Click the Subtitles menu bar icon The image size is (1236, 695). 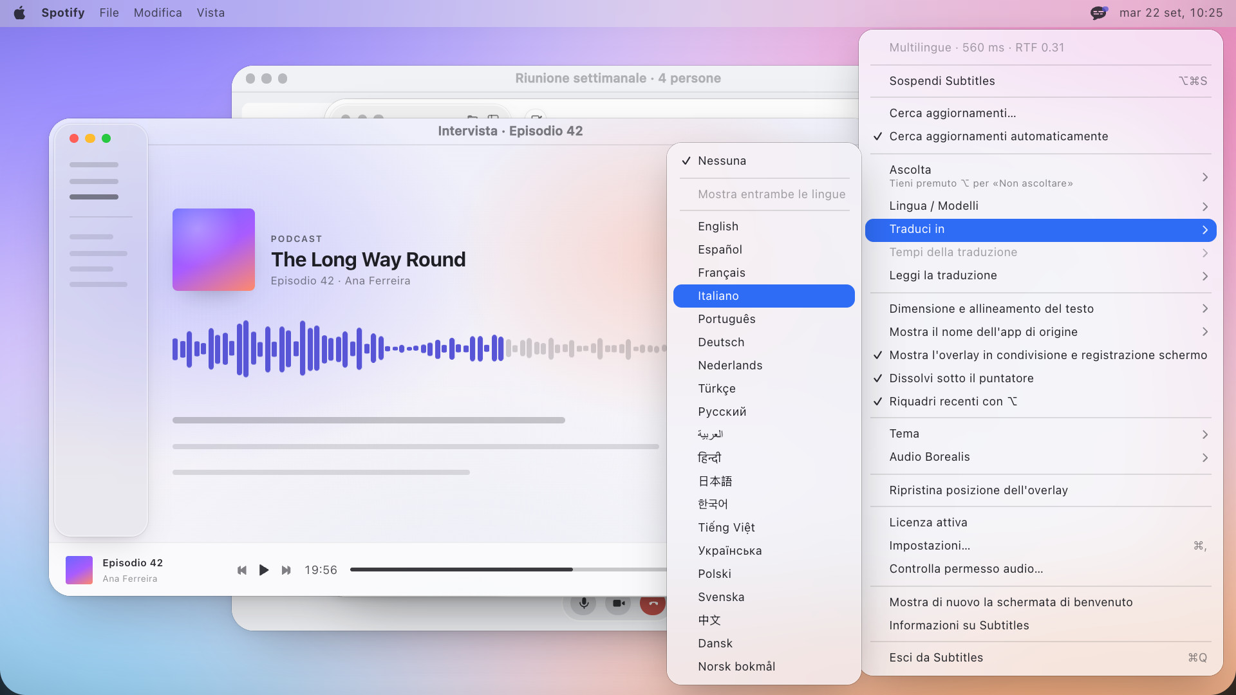point(1099,13)
